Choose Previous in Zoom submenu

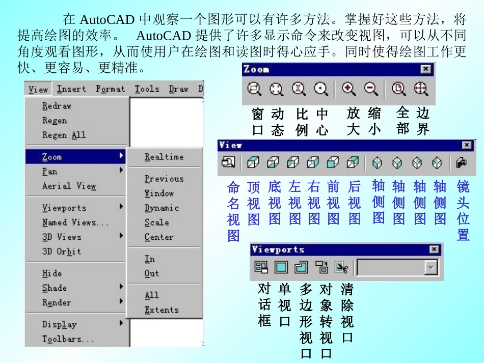[x=165, y=179]
